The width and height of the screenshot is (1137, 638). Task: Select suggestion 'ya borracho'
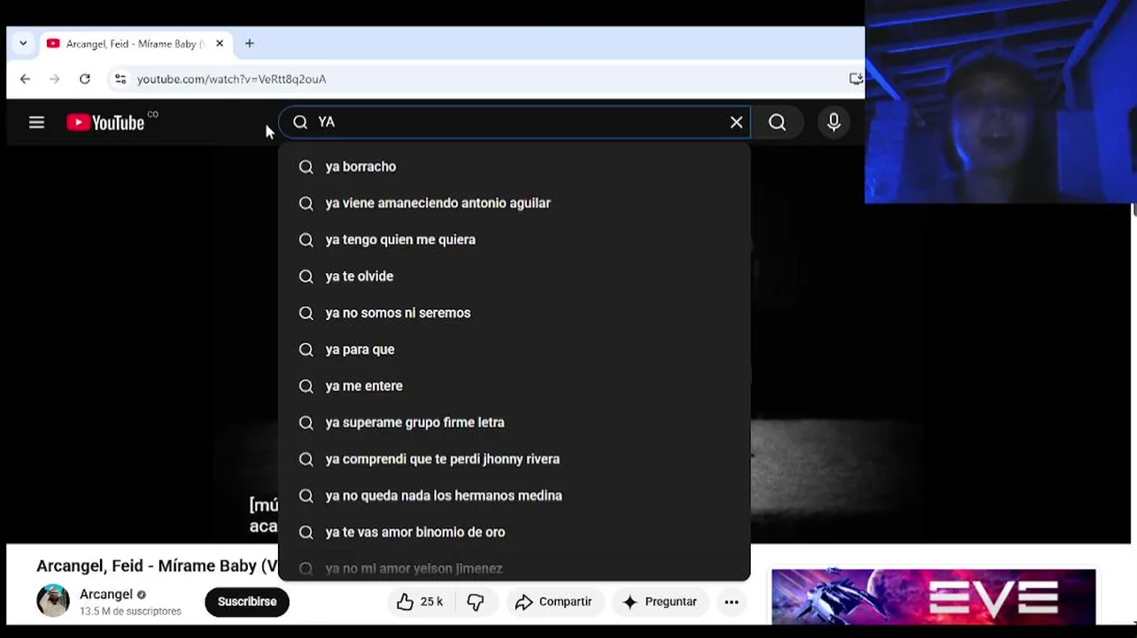coord(514,167)
